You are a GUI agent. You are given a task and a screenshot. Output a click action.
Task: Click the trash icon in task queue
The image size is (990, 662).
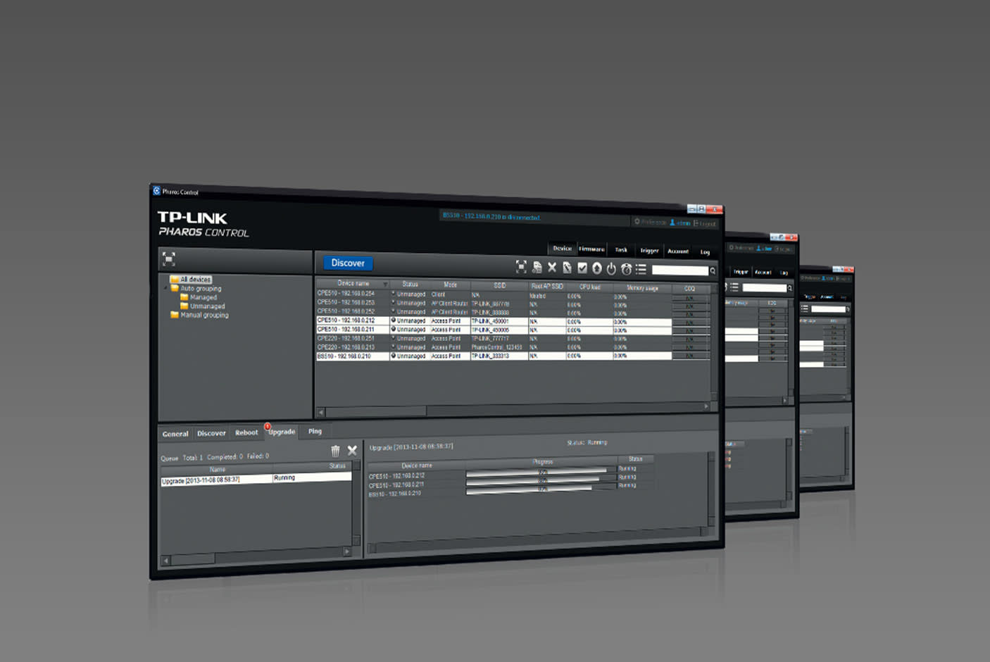[x=335, y=451]
